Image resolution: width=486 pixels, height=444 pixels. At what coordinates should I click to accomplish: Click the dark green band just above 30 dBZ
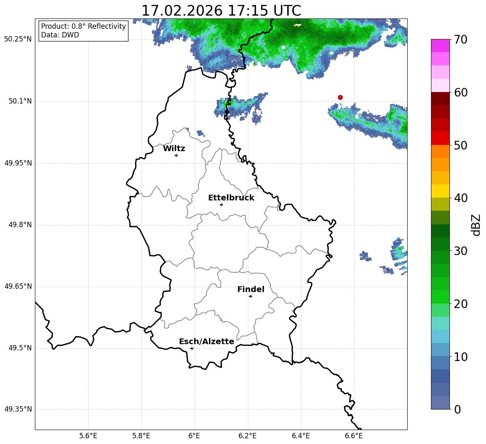click(440, 244)
